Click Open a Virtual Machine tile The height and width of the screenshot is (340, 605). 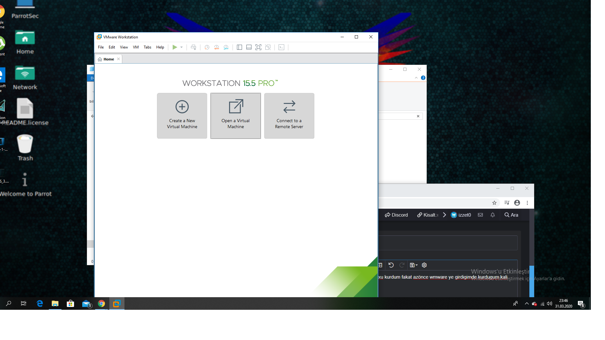point(236,116)
